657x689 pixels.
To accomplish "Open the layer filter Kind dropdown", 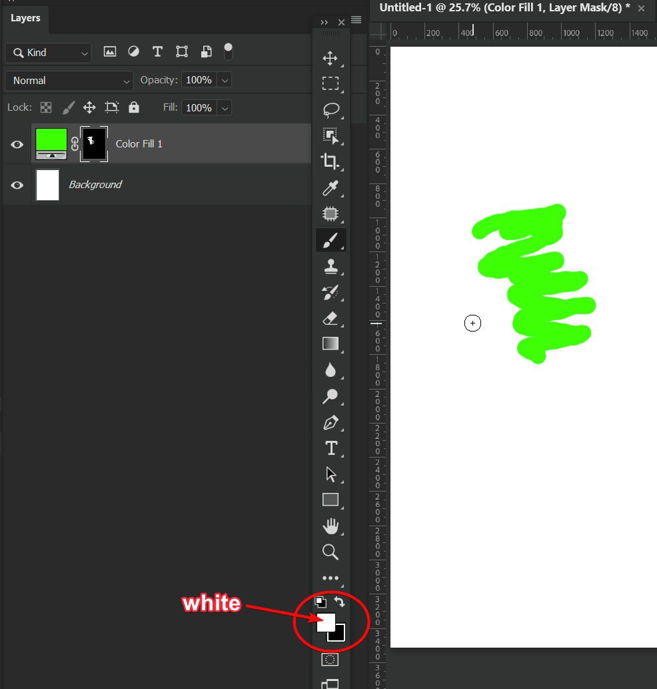I will (47, 52).
